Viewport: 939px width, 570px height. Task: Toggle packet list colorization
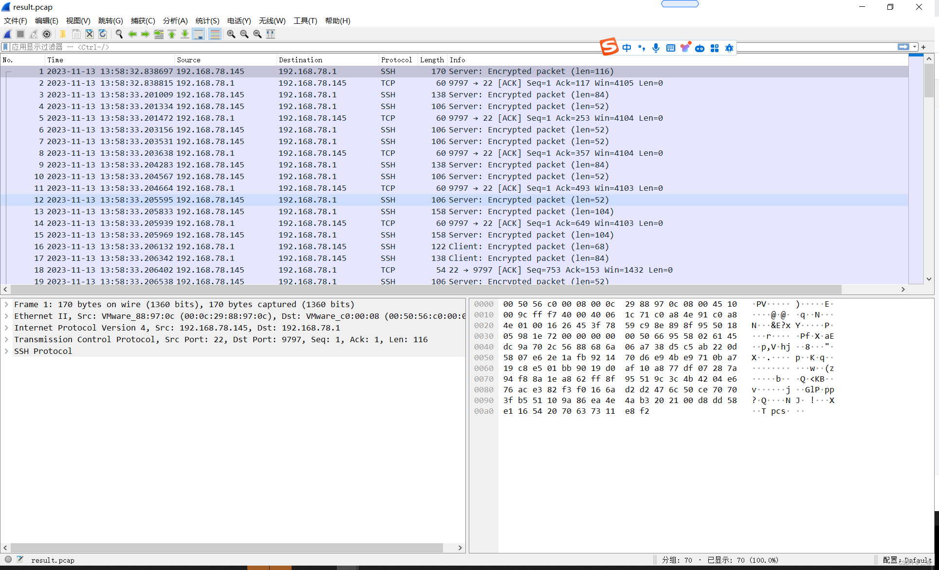click(x=215, y=34)
